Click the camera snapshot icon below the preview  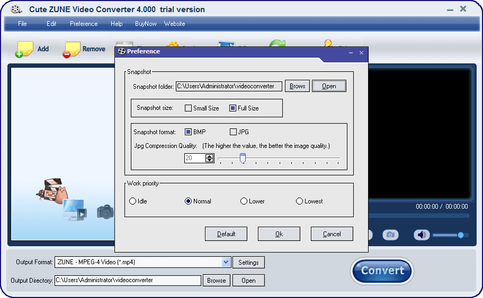[390, 235]
